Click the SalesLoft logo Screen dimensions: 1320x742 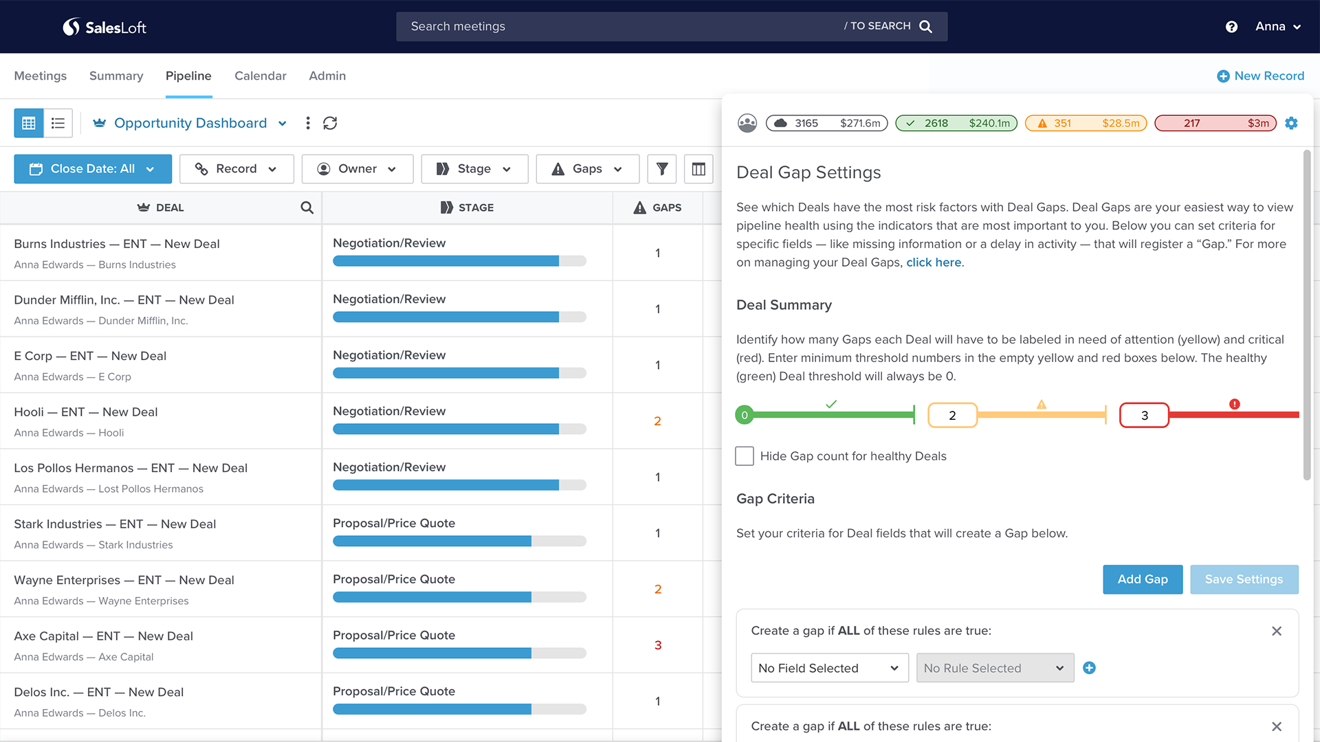pos(104,27)
